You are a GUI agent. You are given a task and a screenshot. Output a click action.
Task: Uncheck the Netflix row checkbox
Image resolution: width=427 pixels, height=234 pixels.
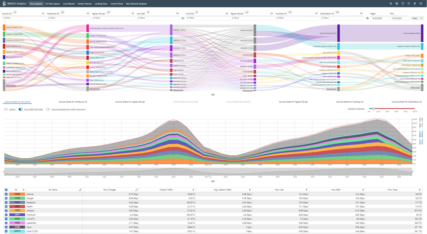(x=6, y=206)
